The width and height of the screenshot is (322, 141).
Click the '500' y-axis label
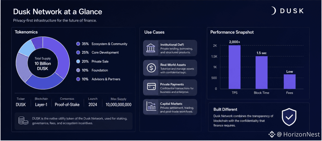(214, 78)
